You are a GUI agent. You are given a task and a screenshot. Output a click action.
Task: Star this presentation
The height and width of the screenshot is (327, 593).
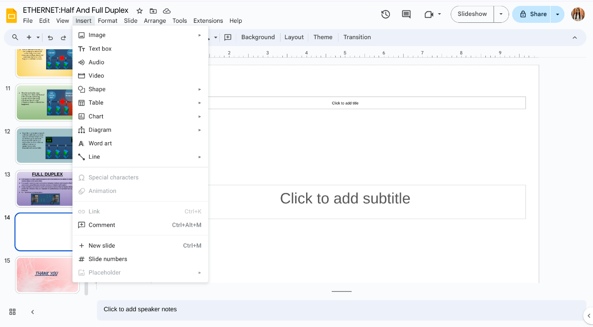point(139,10)
